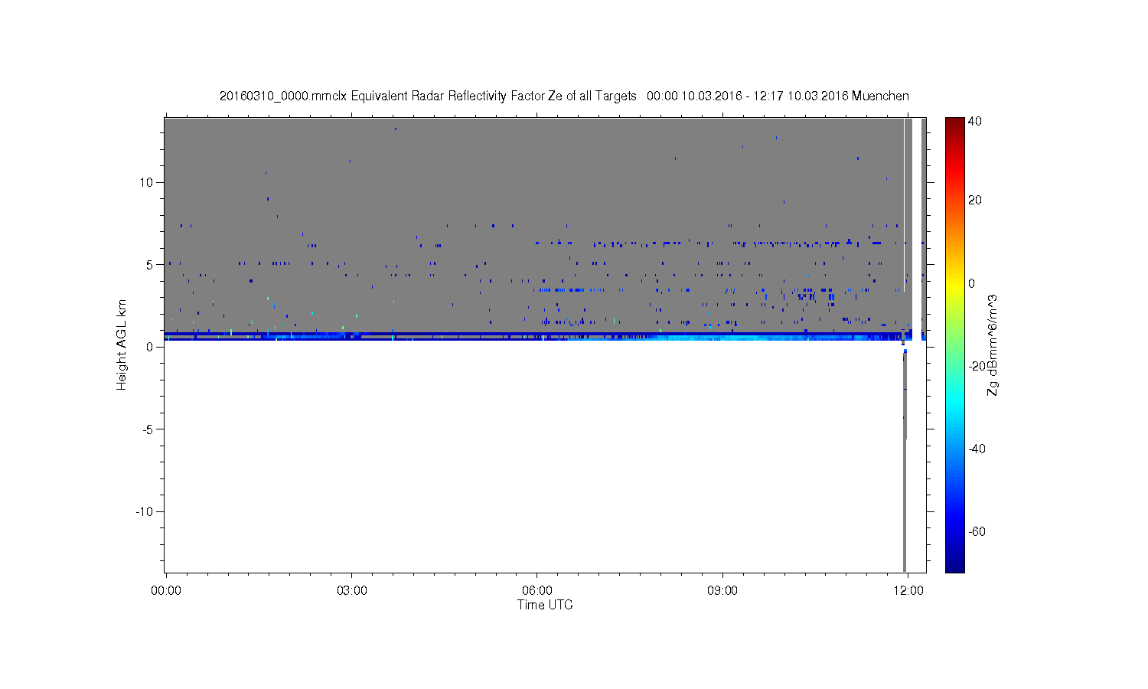Click the "Height AGL km" y-axis label
Image resolution: width=1148 pixels, height=689 pixels.
122,344
